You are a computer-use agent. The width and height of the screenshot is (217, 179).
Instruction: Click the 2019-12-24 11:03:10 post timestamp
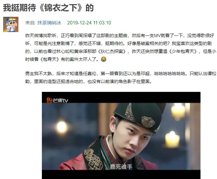pos(89,23)
